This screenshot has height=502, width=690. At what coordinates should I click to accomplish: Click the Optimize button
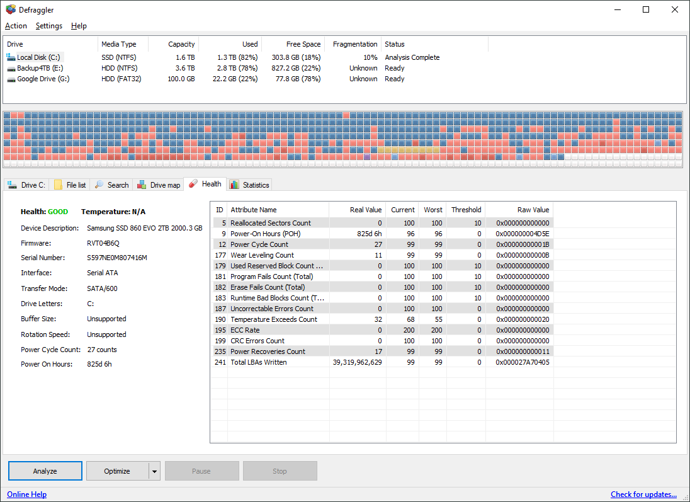tap(117, 471)
